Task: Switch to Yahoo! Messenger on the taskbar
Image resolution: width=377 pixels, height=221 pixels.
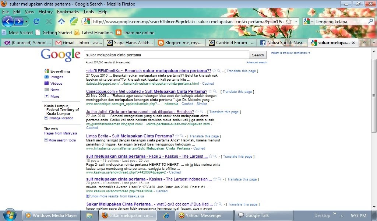Action: [x=204, y=215]
